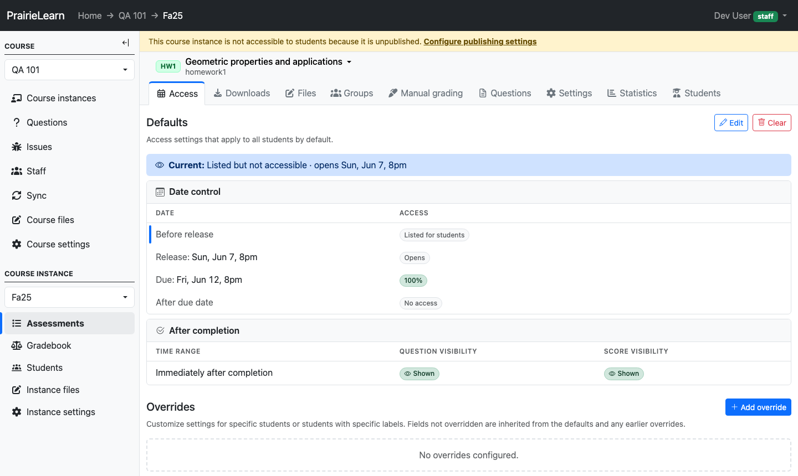Switch to the Access tab
798x476 pixels.
(x=177, y=94)
